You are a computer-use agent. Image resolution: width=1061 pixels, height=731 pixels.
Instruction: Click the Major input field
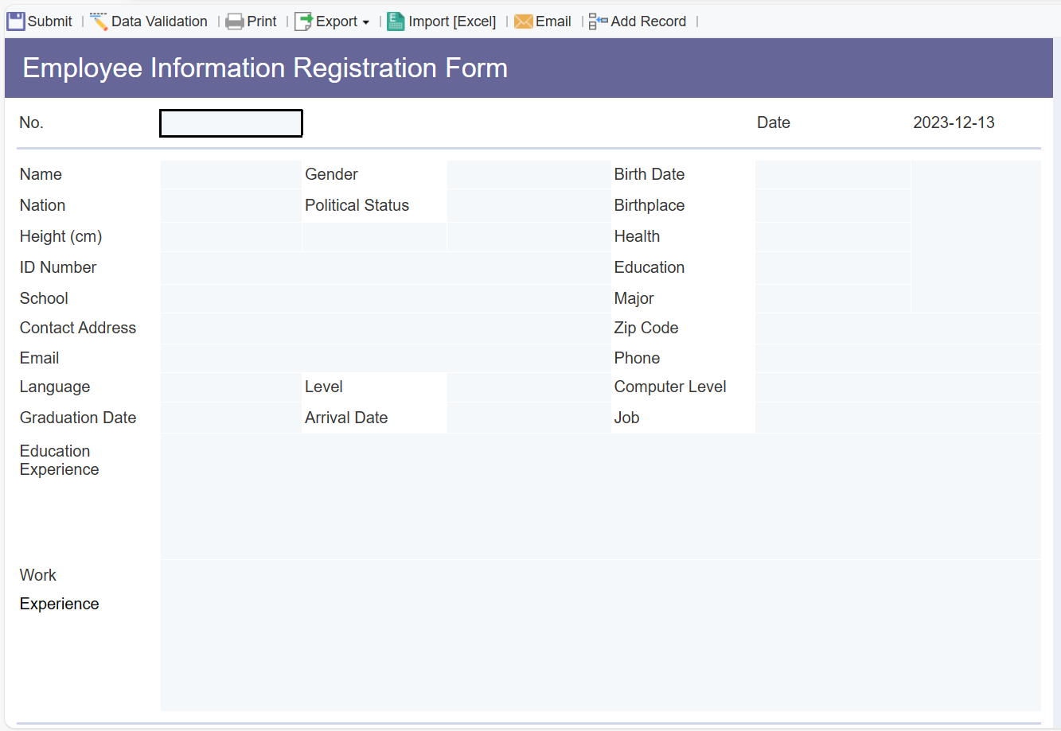pyautogui.click(x=833, y=298)
